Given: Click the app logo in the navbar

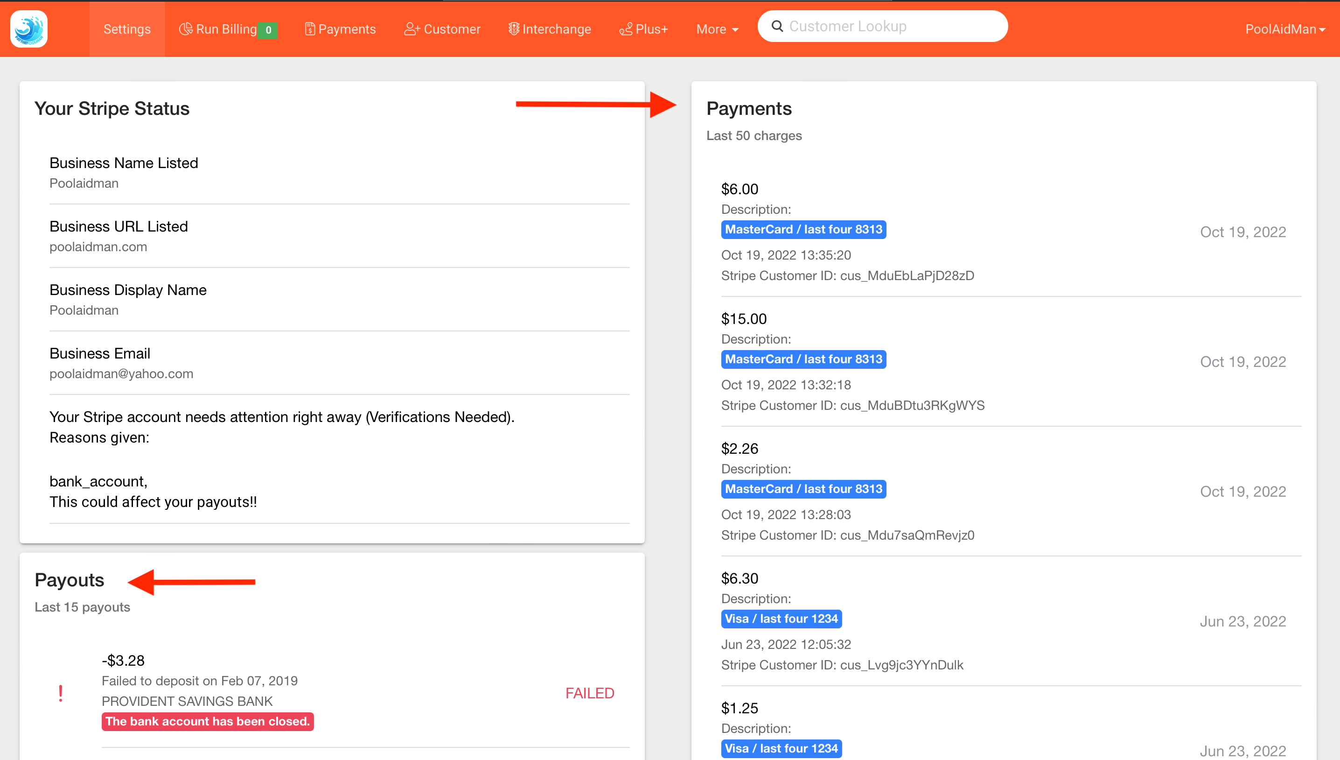Looking at the screenshot, I should [28, 28].
